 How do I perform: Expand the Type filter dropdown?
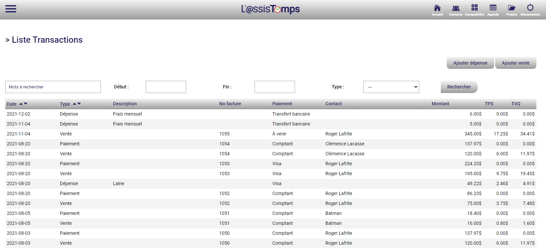[391, 87]
